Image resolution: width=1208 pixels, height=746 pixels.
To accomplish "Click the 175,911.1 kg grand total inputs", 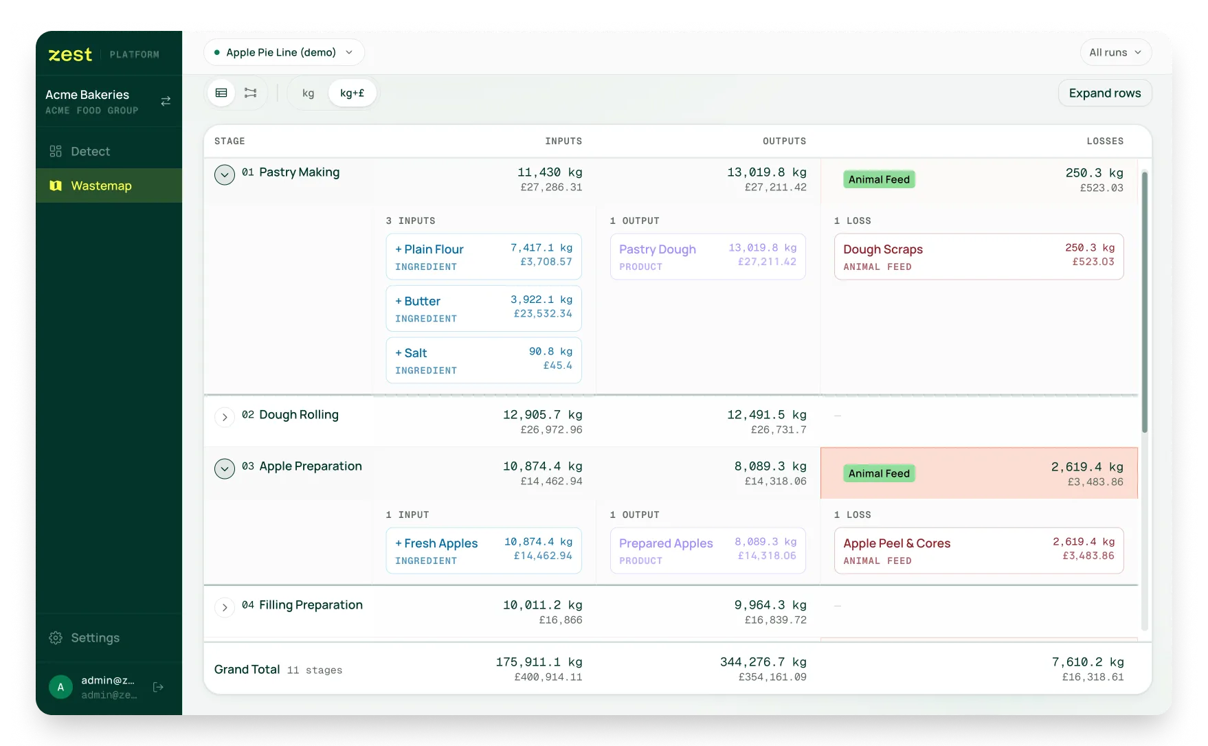I will point(539,662).
